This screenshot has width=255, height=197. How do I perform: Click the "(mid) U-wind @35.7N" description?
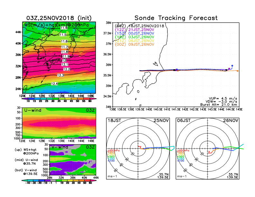[x=26, y=162]
